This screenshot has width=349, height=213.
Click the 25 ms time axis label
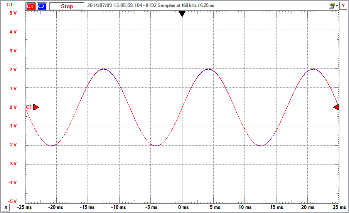(339, 207)
